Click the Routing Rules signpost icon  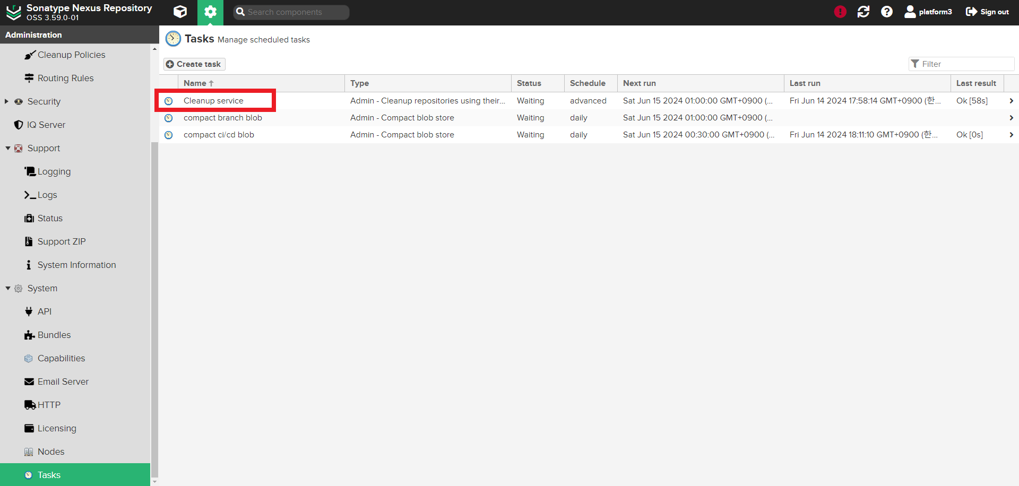pyautogui.click(x=29, y=78)
